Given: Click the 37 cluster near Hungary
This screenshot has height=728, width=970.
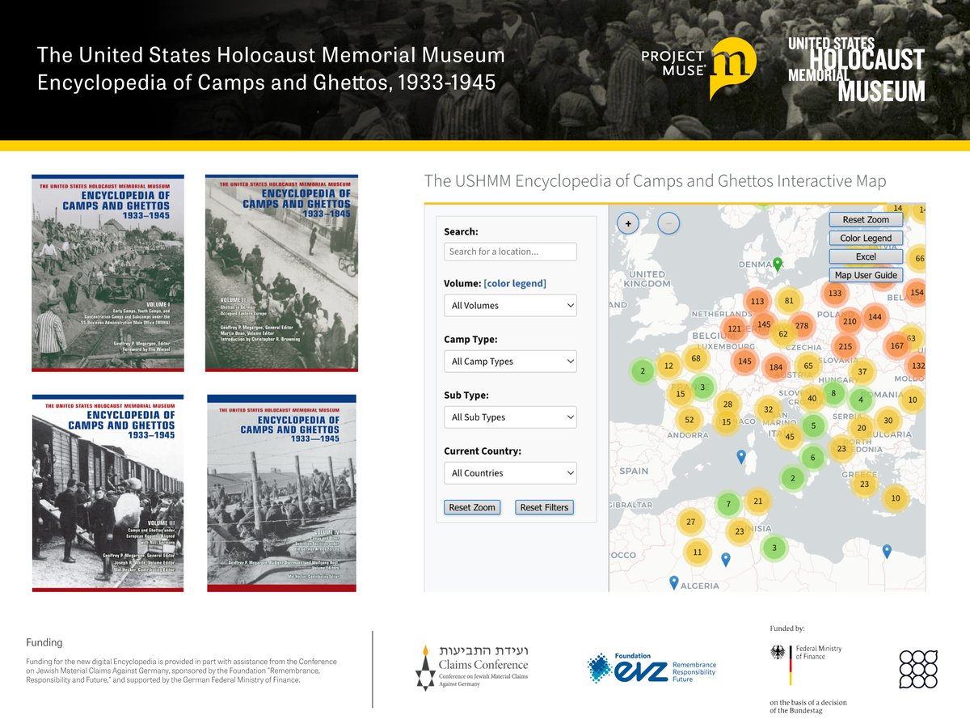Looking at the screenshot, I should 862,372.
